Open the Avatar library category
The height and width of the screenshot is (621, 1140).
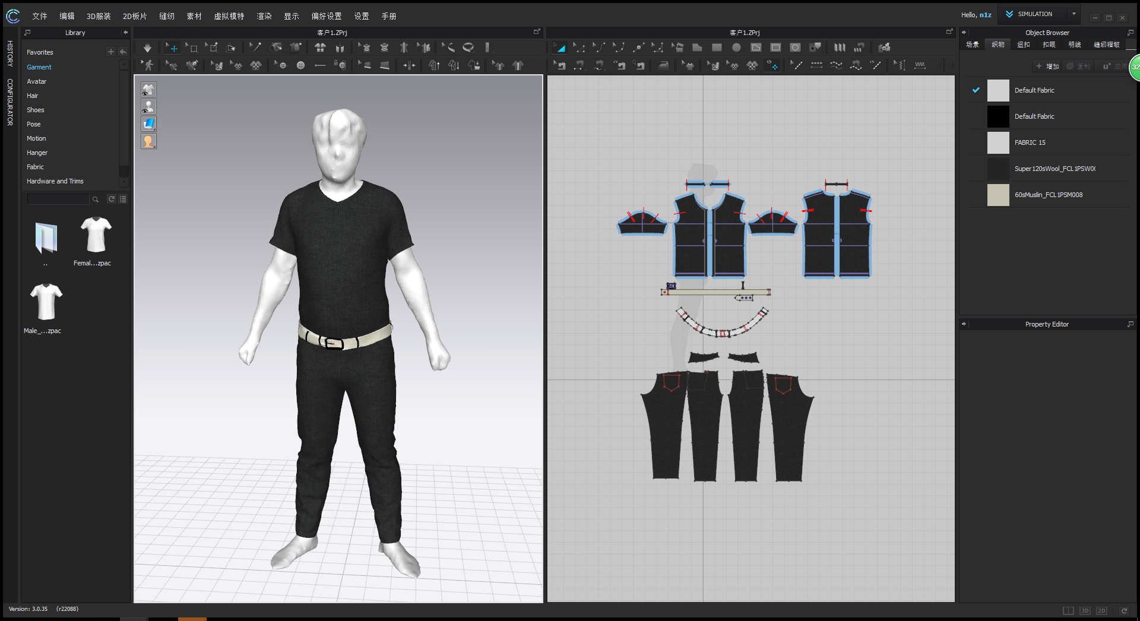(x=36, y=81)
